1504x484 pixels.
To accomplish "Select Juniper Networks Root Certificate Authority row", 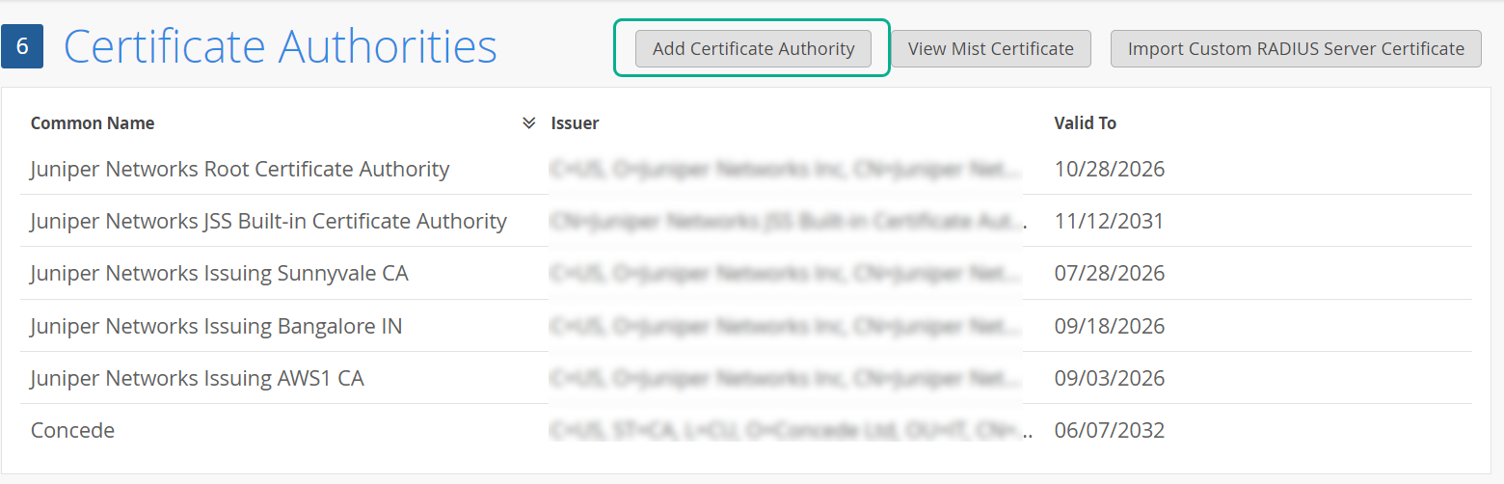I will pos(240,170).
